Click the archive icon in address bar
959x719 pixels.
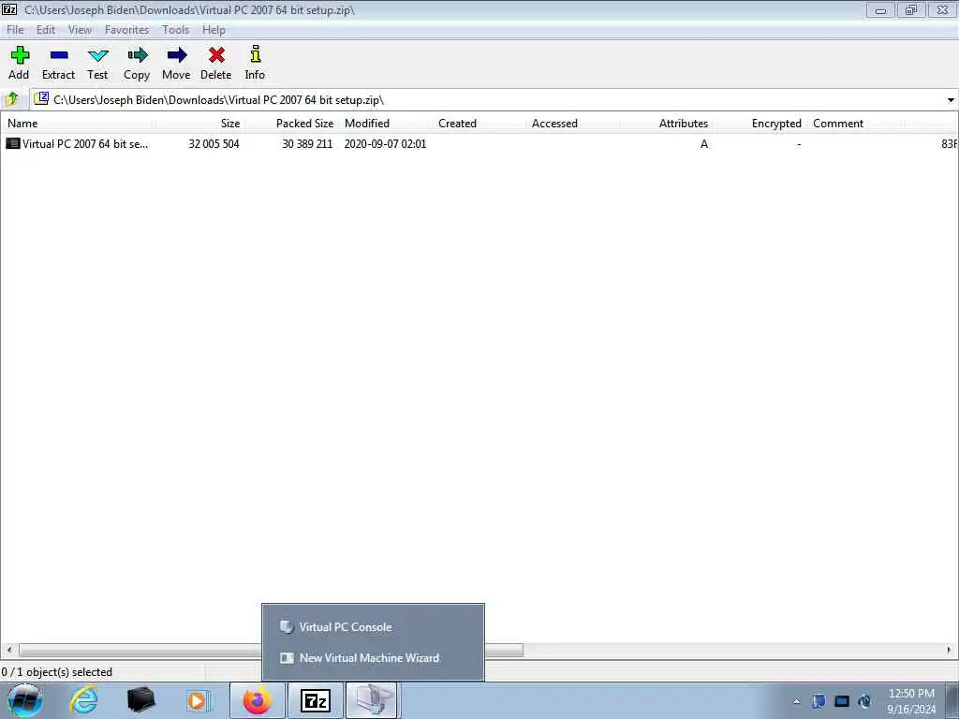[x=41, y=98]
